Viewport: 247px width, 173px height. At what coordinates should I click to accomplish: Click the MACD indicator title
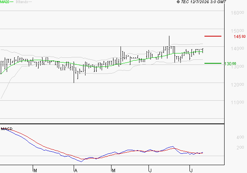[7, 129]
